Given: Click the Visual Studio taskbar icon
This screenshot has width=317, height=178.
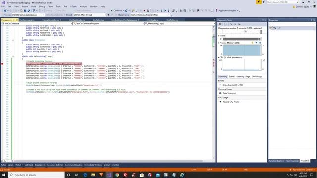Looking at the screenshot, I should 109,175.
